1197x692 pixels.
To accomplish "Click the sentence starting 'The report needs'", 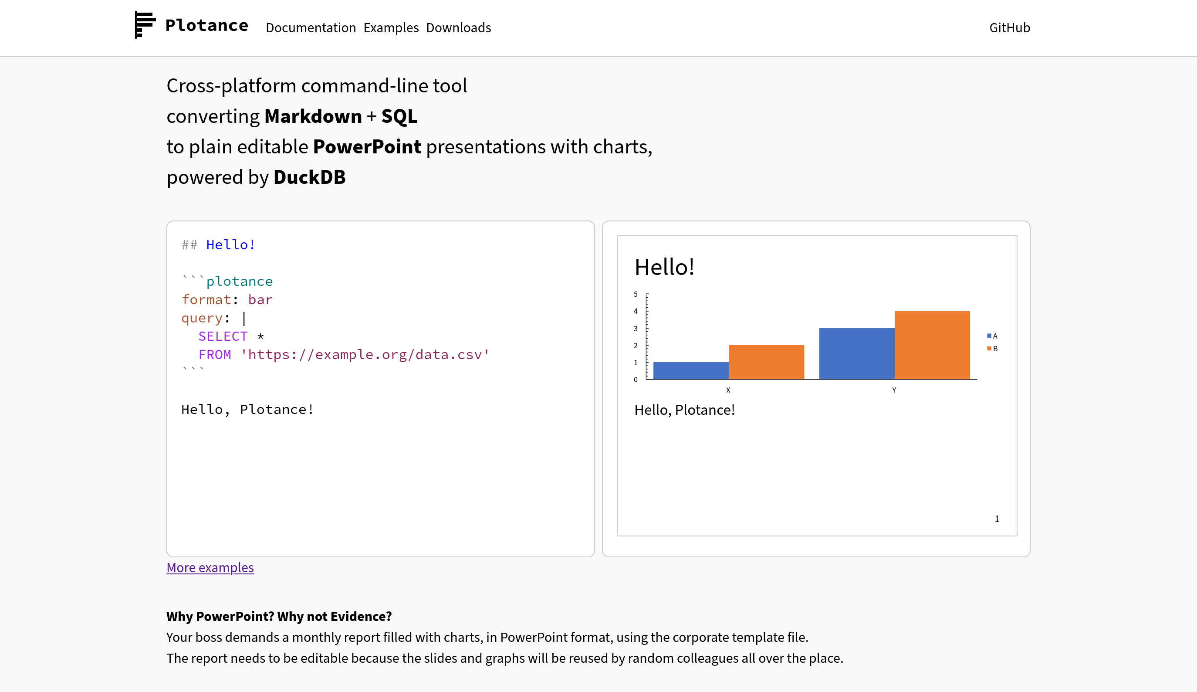I will pyautogui.click(x=505, y=658).
